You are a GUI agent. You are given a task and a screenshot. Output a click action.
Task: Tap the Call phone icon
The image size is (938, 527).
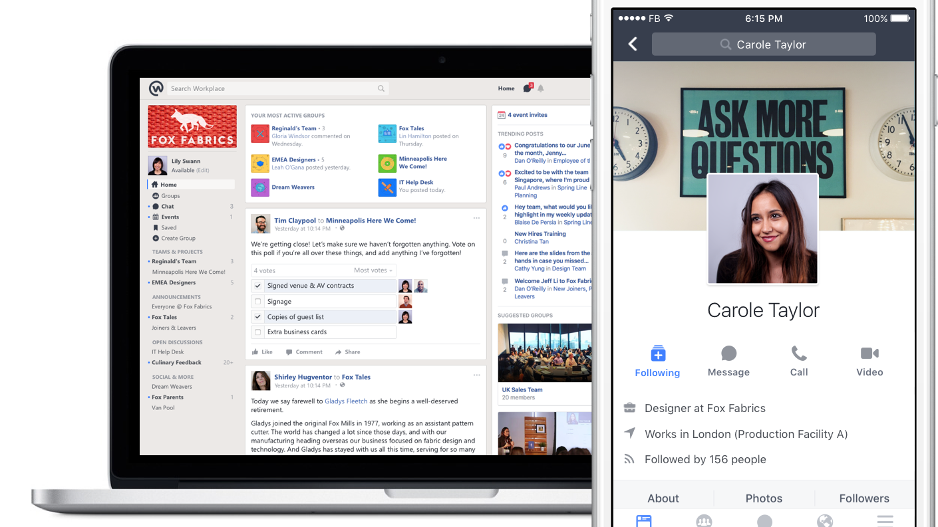pyautogui.click(x=798, y=354)
